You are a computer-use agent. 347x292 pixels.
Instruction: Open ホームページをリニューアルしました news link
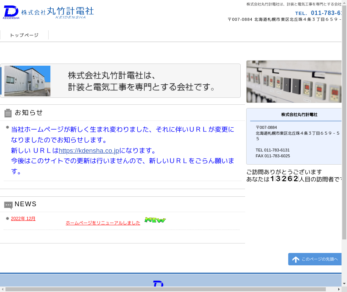[103, 223]
